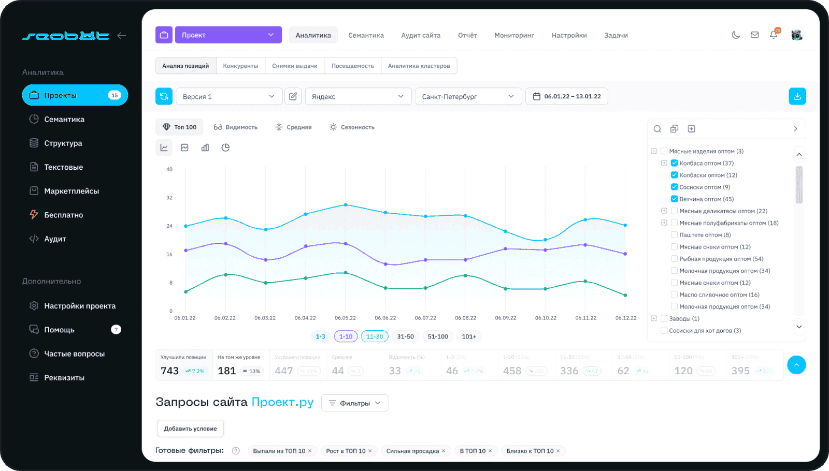Open the Фильтры dropdown

coord(355,403)
